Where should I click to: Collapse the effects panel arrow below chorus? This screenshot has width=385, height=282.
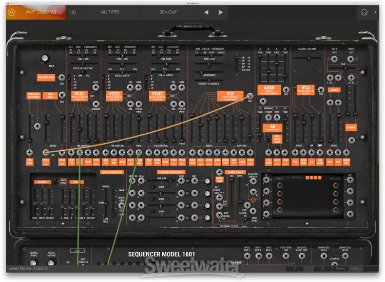click(63, 224)
